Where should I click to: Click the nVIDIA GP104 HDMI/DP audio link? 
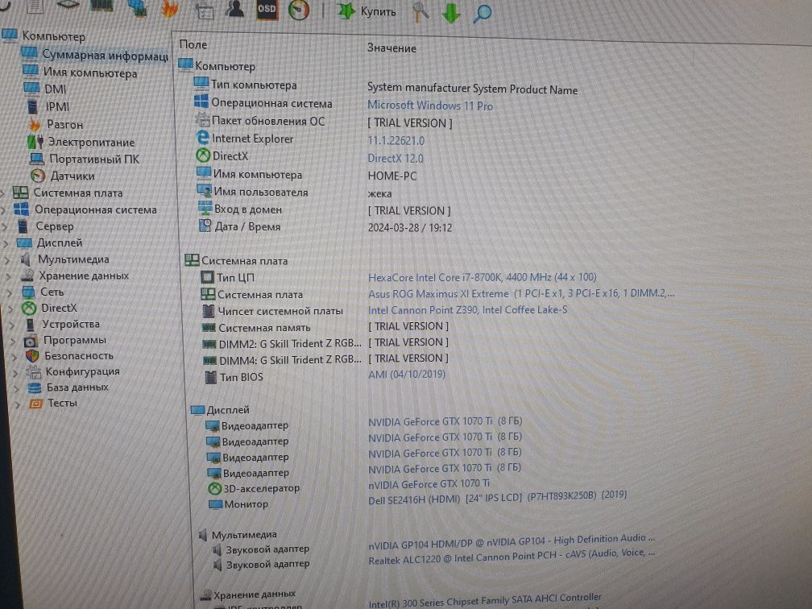pyautogui.click(x=512, y=541)
